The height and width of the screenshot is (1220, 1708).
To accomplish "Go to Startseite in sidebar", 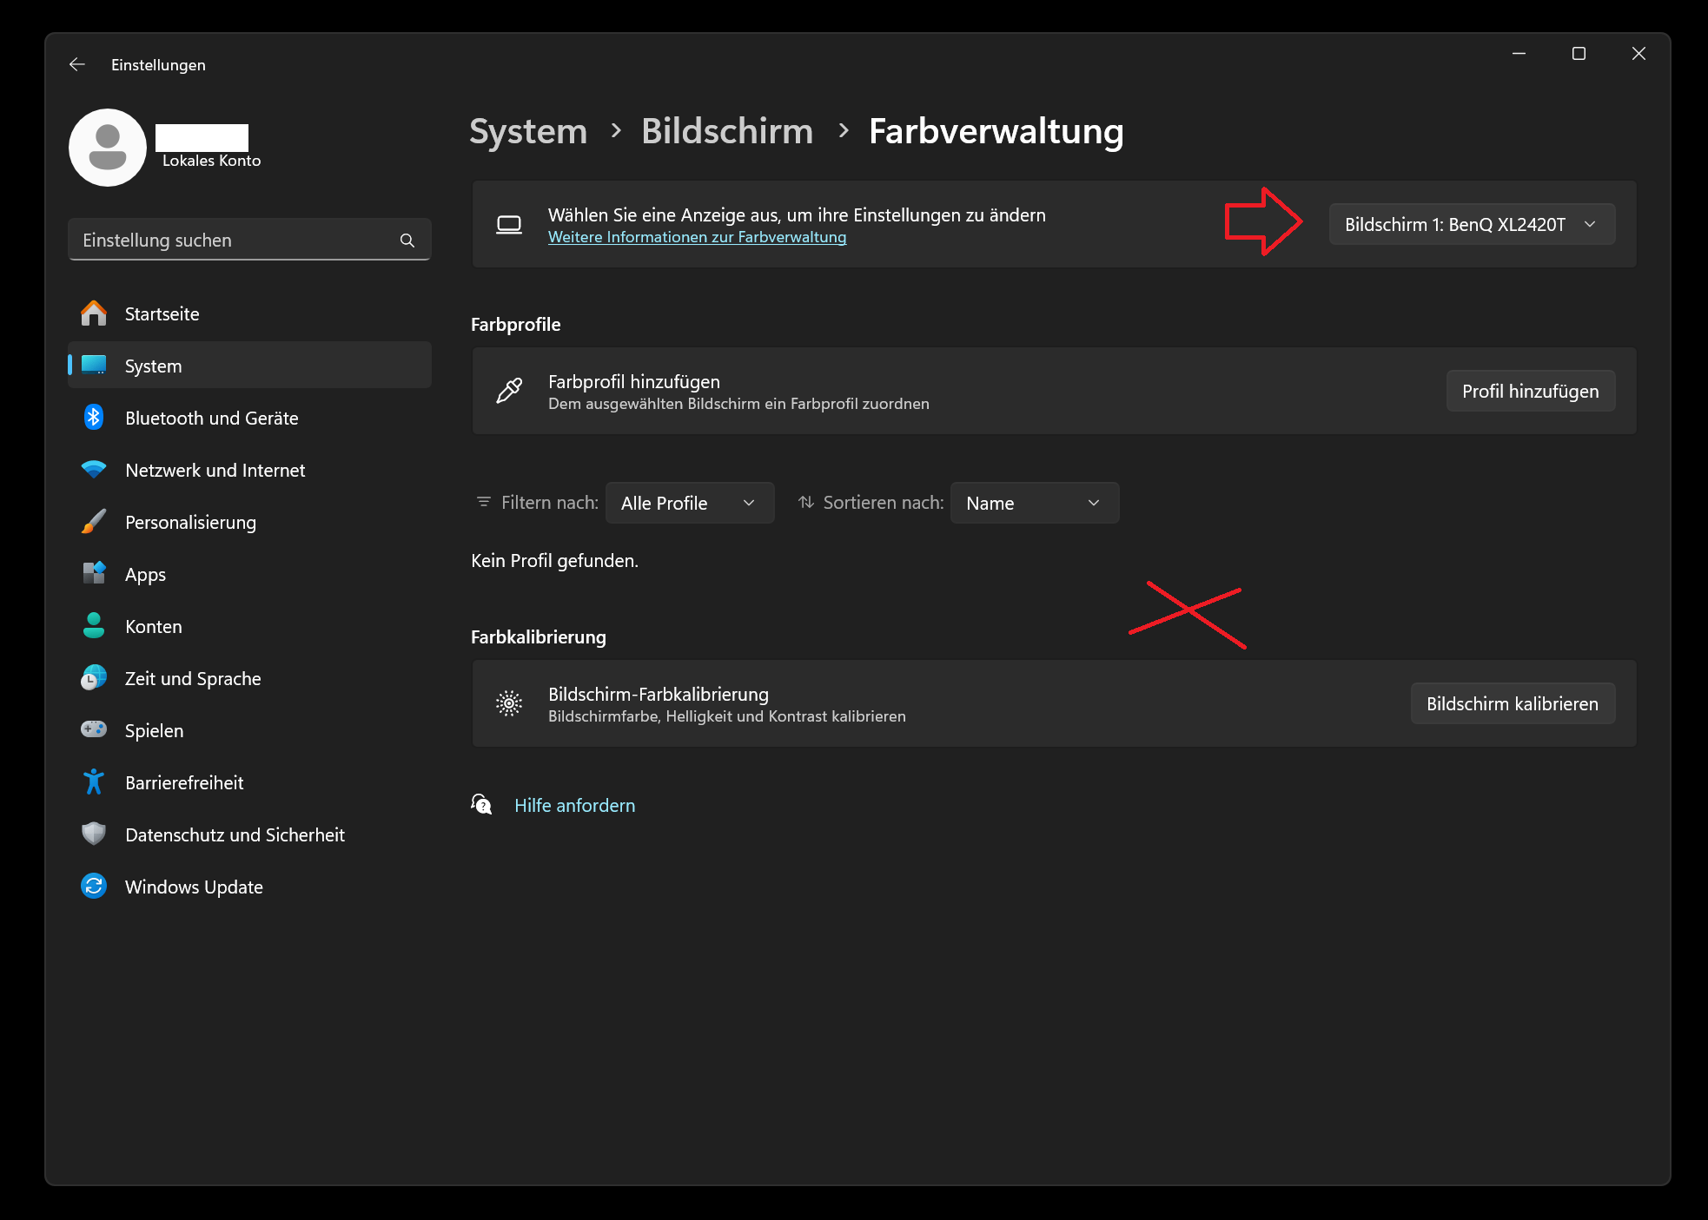I will [249, 313].
